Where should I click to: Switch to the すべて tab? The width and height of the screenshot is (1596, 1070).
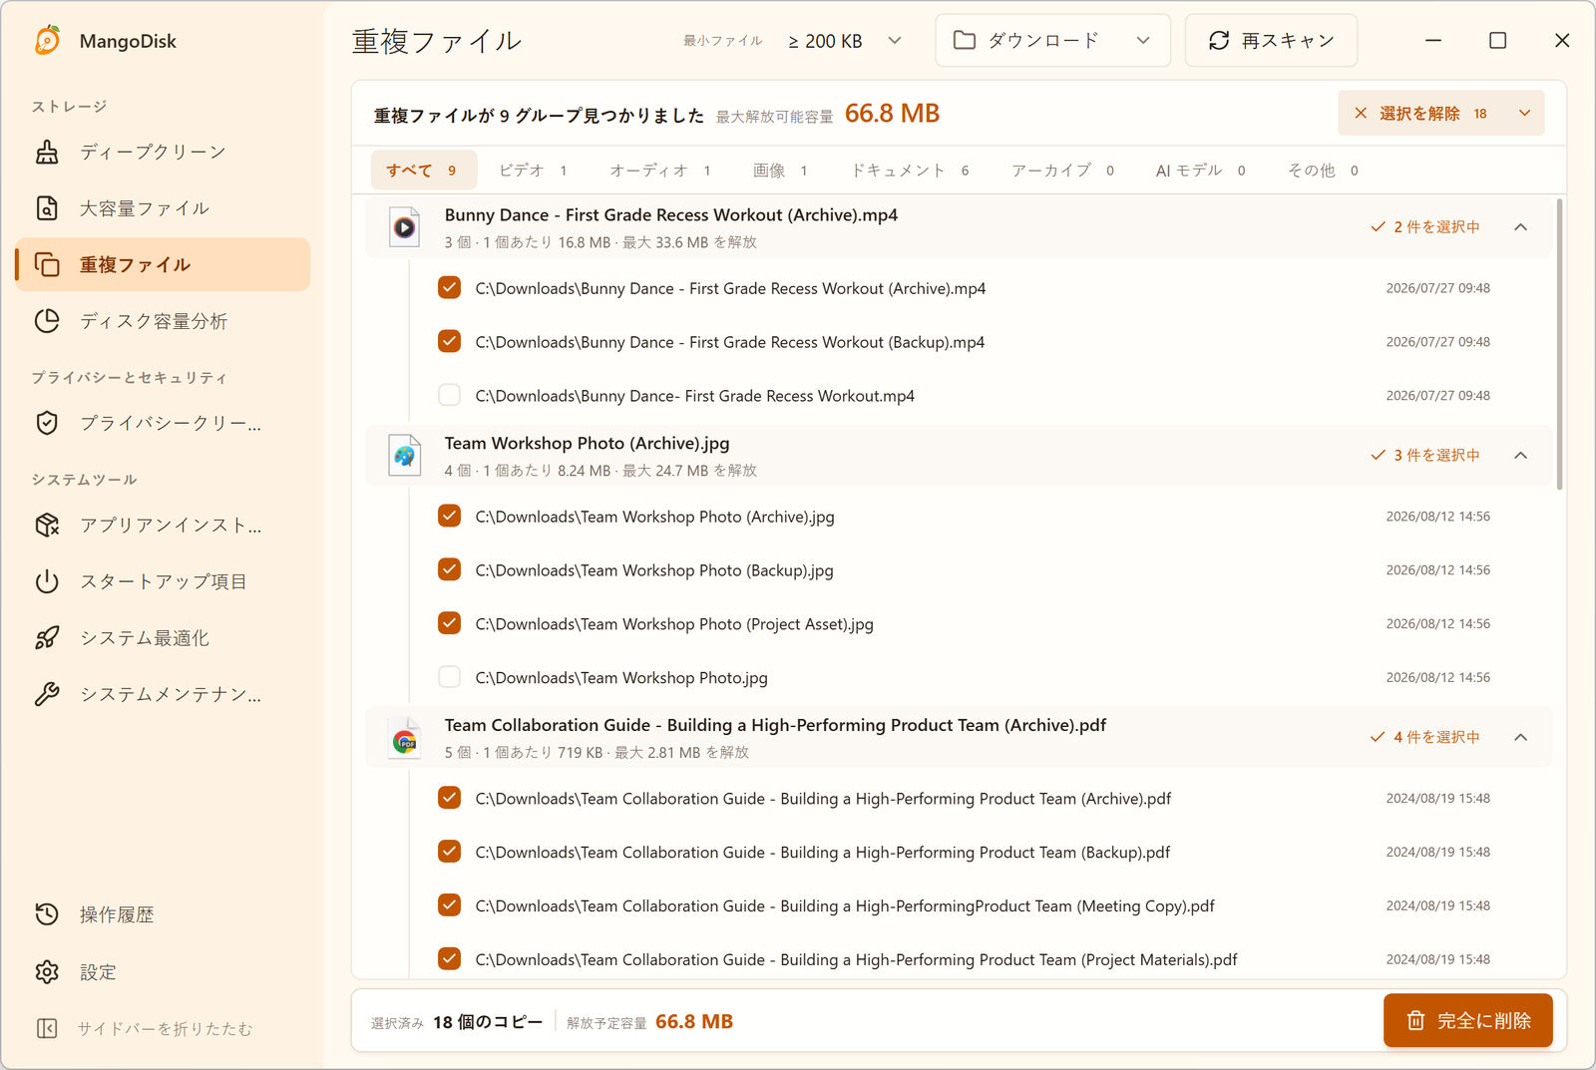423,171
